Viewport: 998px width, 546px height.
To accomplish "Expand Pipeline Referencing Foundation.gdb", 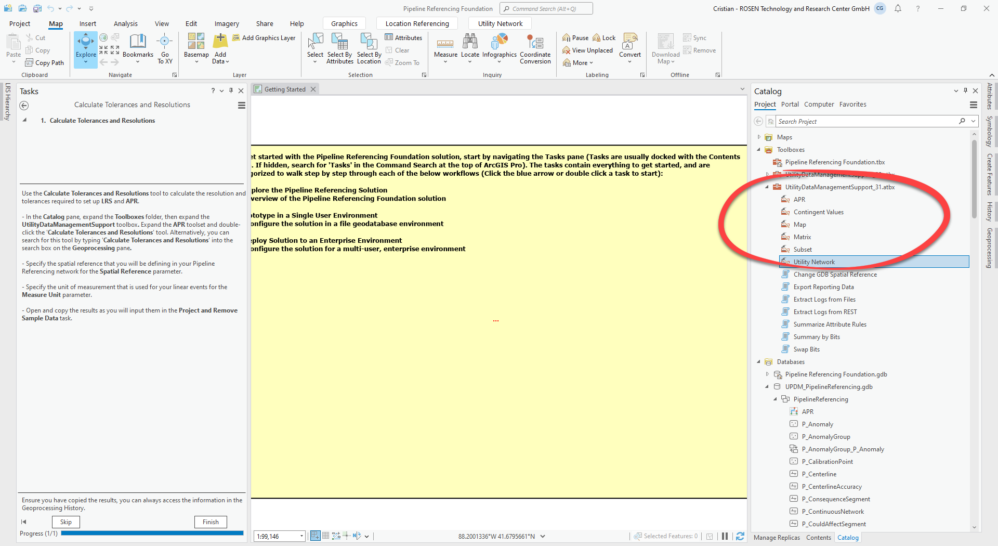I will tap(768, 374).
